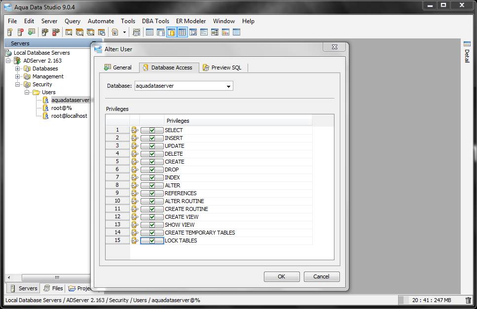This screenshot has height=309, width=477.
Task: Uncheck the DELETE privilege checkbox
Action: pyautogui.click(x=152, y=154)
